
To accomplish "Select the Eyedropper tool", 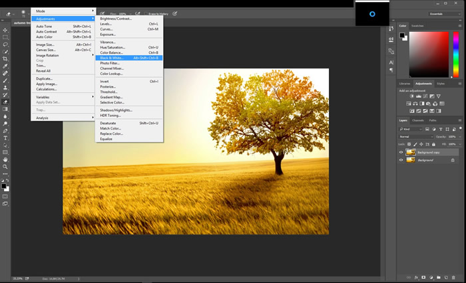I will [x=5, y=66].
